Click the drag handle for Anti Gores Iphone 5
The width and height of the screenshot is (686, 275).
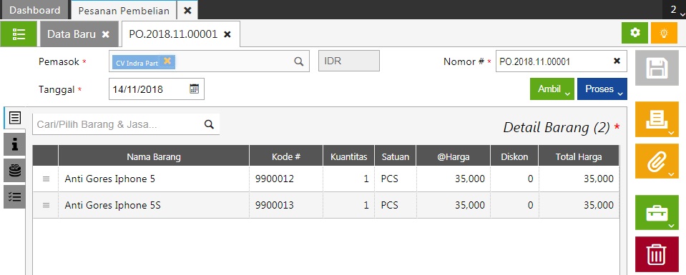46,179
